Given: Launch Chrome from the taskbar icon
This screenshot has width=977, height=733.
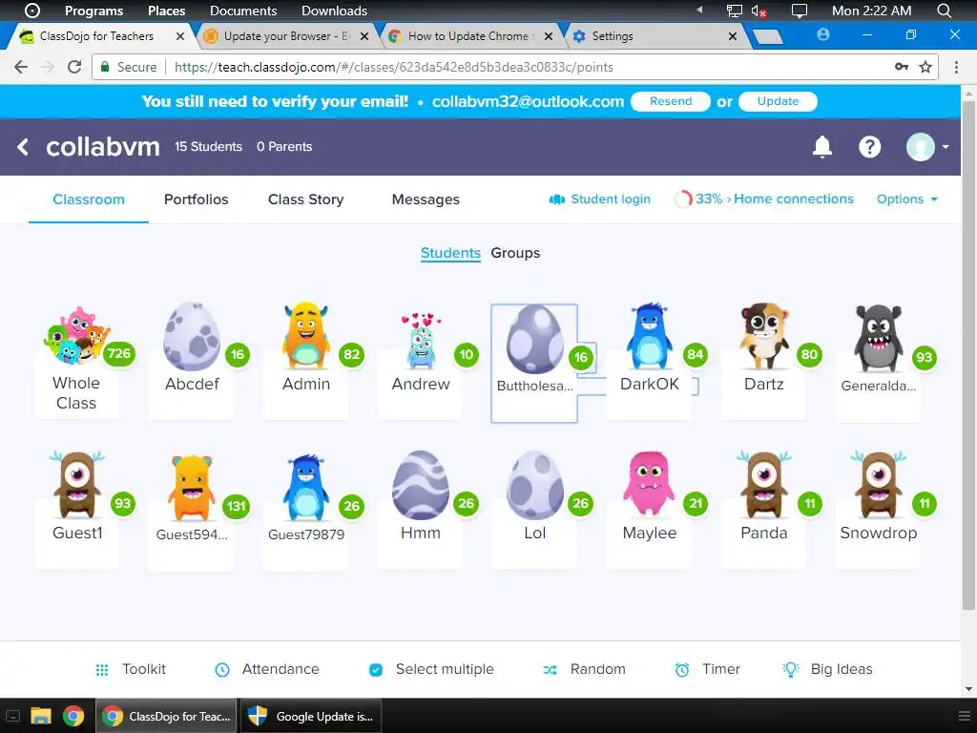Looking at the screenshot, I should pyautogui.click(x=73, y=716).
